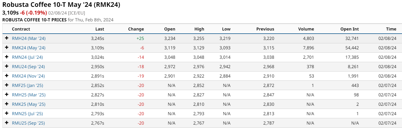This screenshot has height=128, width=402.
Task: Expand the RMH25 (Mar '25) row
Action: (7, 95)
